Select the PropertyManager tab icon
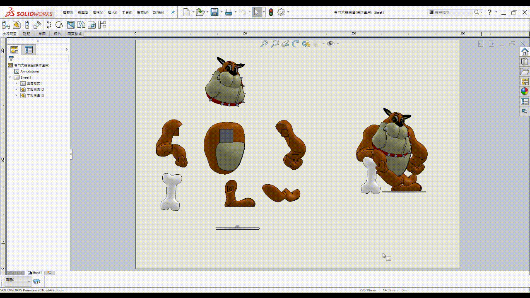This screenshot has width=530, height=298. click(x=29, y=50)
